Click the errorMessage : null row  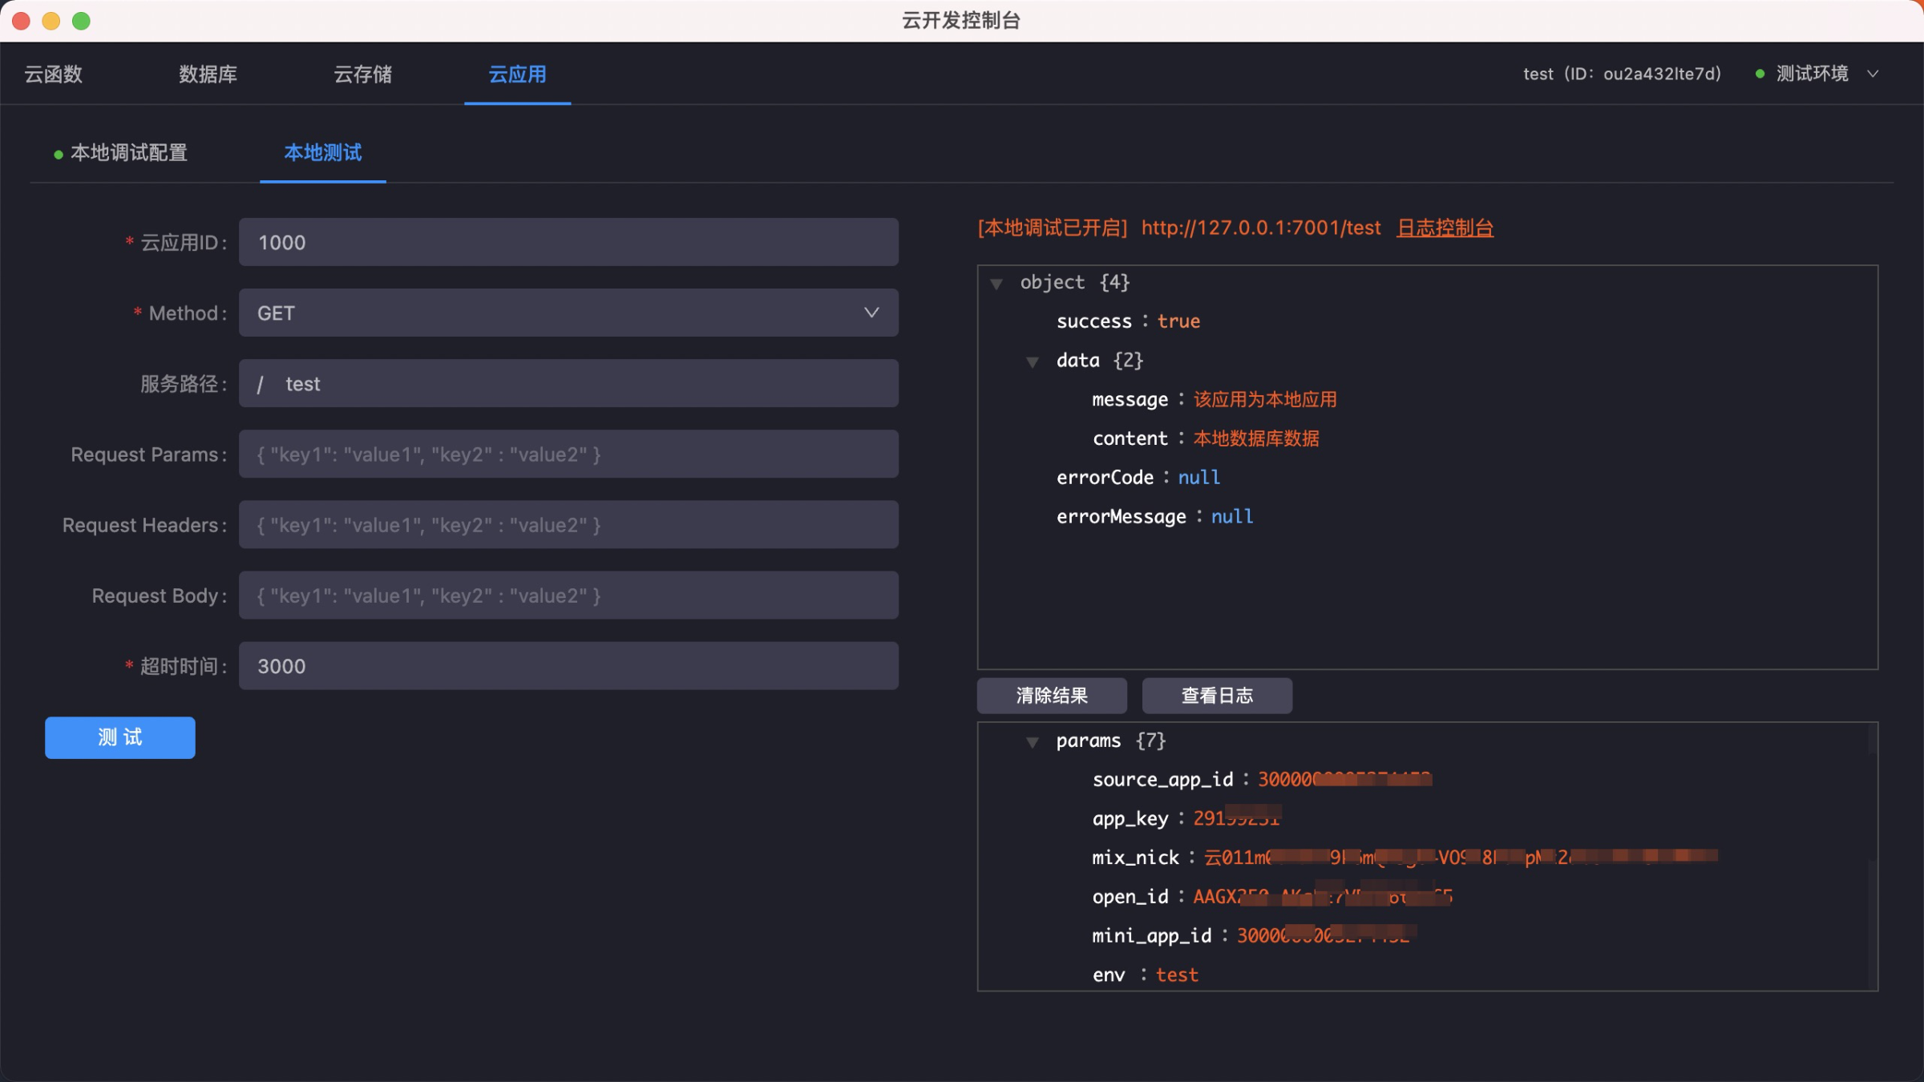[x=1154, y=517]
